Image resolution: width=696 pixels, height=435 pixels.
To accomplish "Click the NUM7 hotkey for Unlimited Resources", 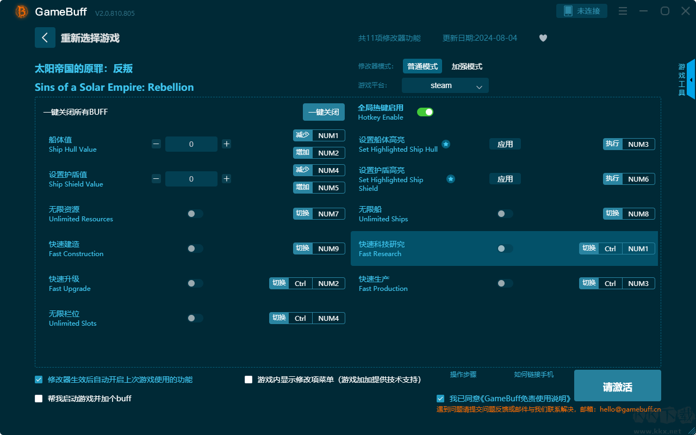I will 319,214.
